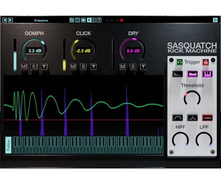Screen dimensions: 221x184
Task: Toggle the red lock in the top bar
Action: click(121, 20)
